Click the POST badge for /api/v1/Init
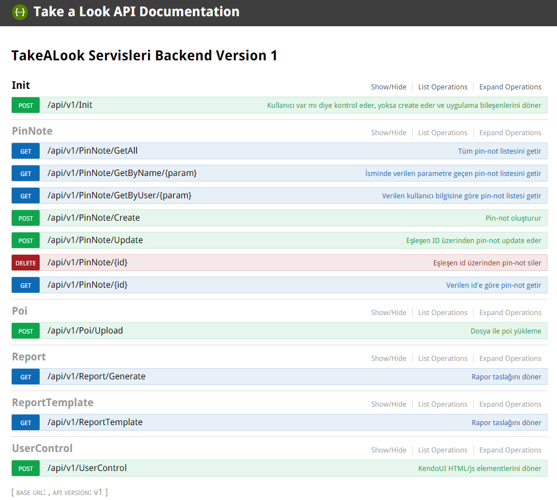 26,106
